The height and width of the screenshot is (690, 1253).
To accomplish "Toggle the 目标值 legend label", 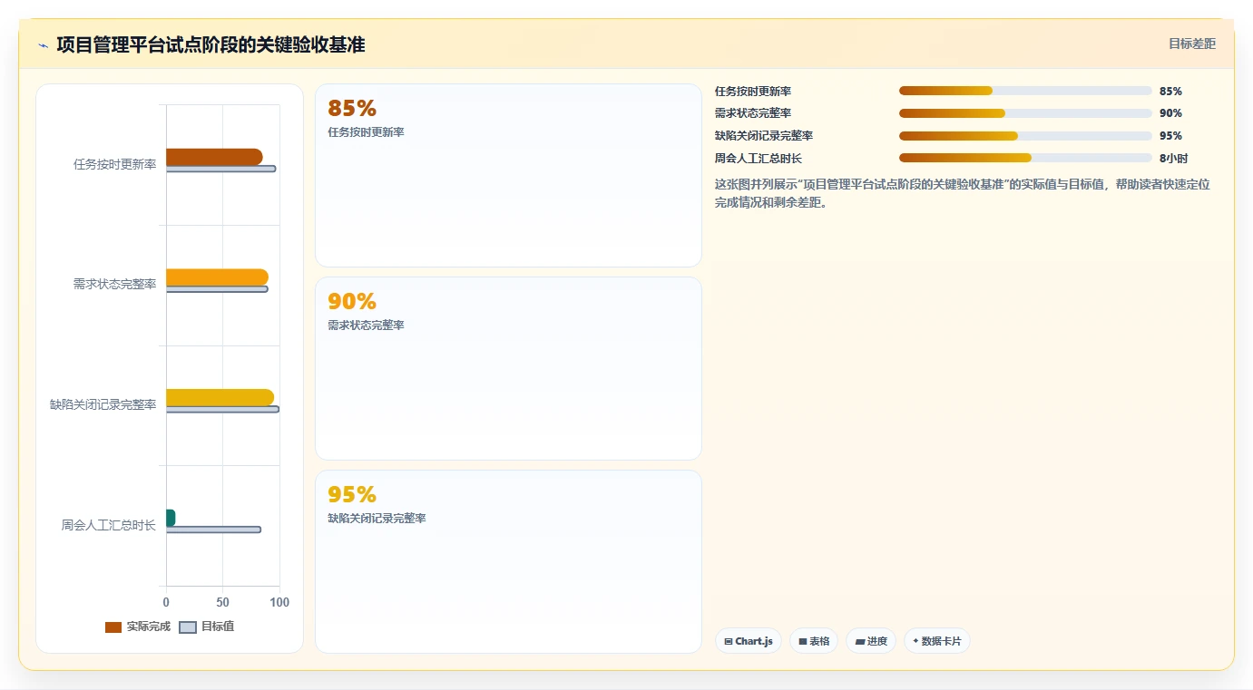I will [218, 627].
